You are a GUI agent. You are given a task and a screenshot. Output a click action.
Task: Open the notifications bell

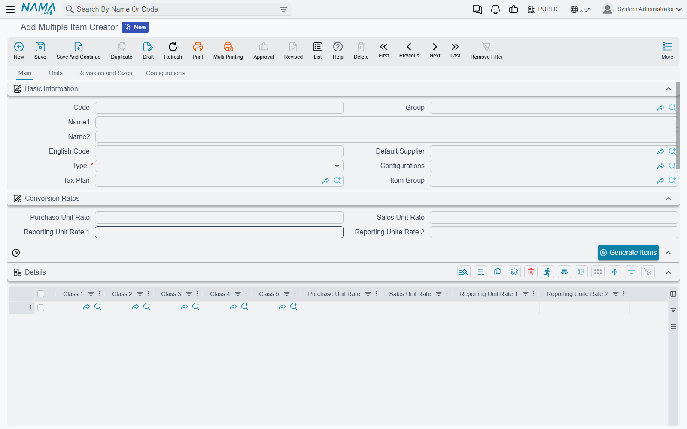(495, 9)
